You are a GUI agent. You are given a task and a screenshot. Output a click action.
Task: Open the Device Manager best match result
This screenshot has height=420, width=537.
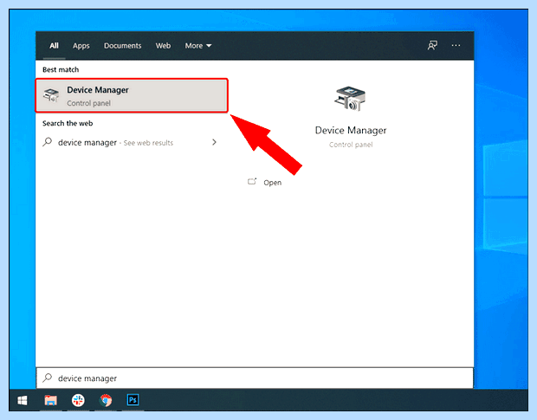click(x=132, y=95)
